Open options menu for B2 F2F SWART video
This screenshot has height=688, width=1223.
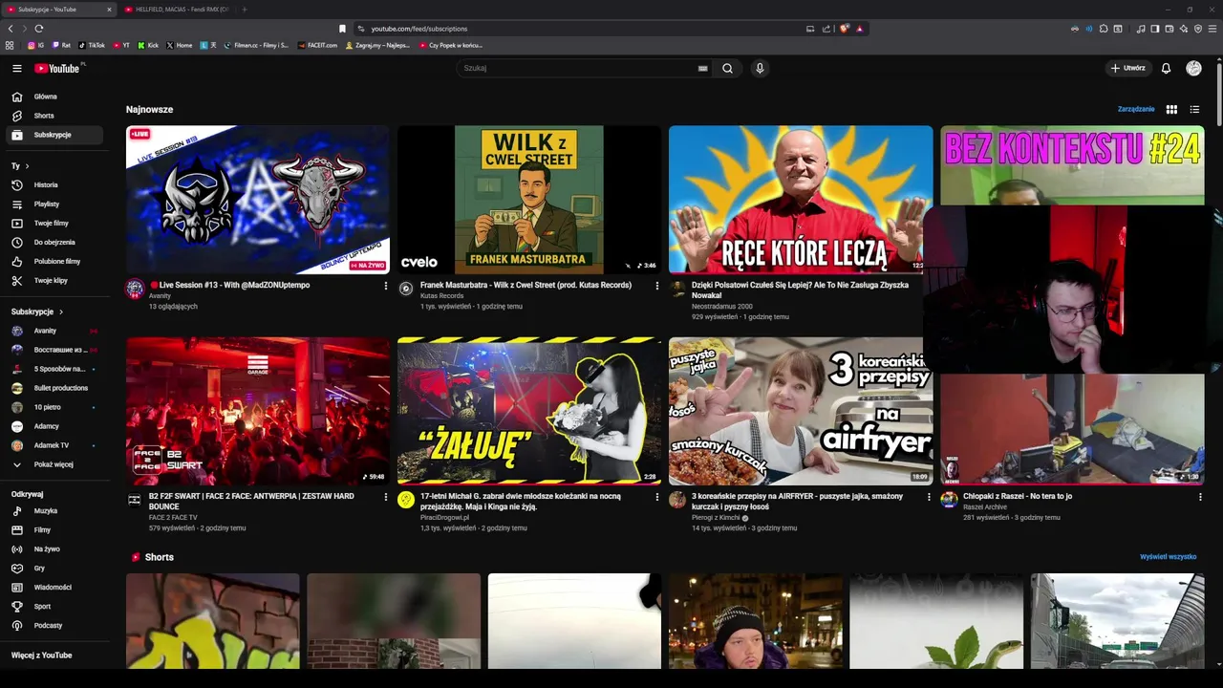pos(386,497)
